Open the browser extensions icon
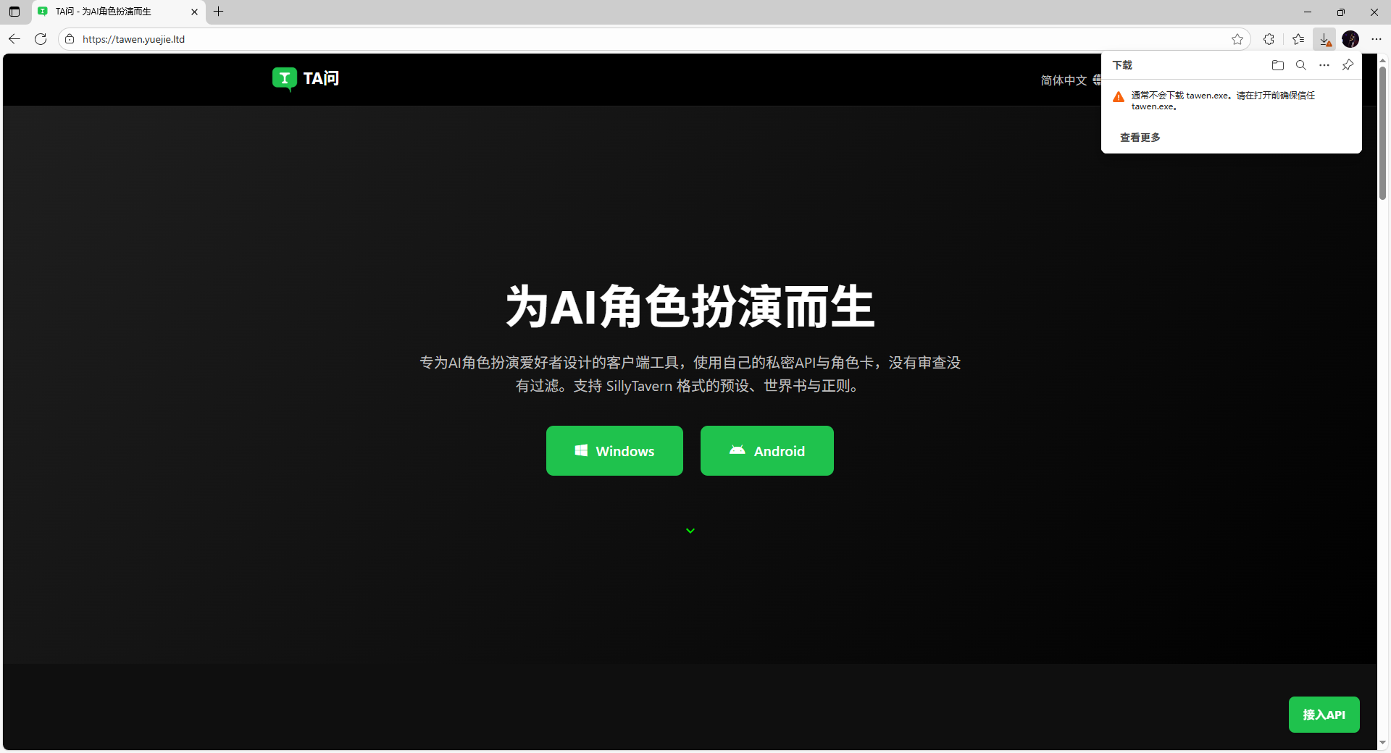 [1269, 39]
